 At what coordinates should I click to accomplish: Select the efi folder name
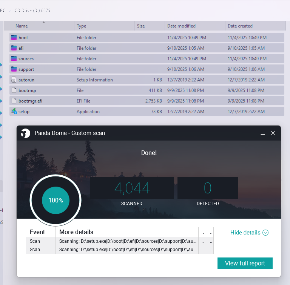(21, 48)
